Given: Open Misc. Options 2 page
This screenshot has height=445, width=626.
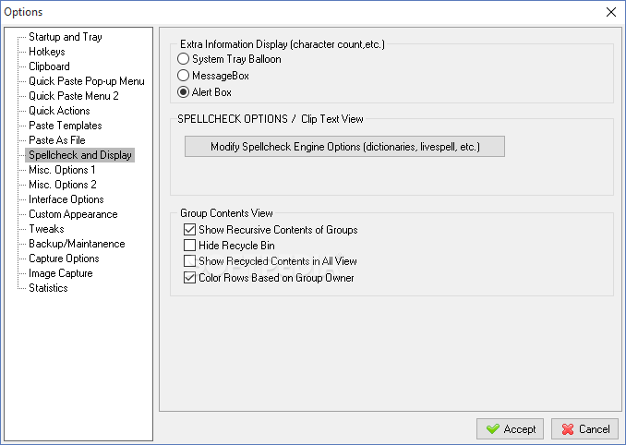Looking at the screenshot, I should [62, 185].
